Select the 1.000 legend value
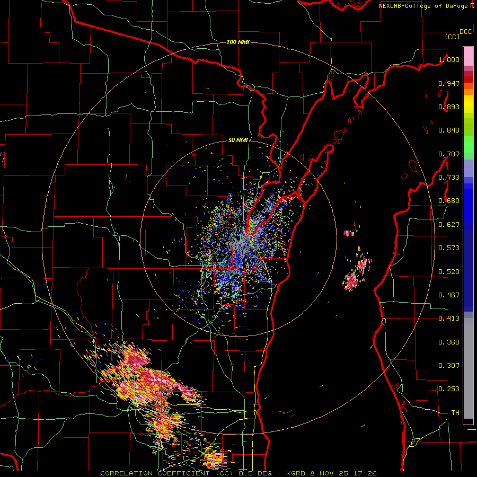 [x=449, y=59]
